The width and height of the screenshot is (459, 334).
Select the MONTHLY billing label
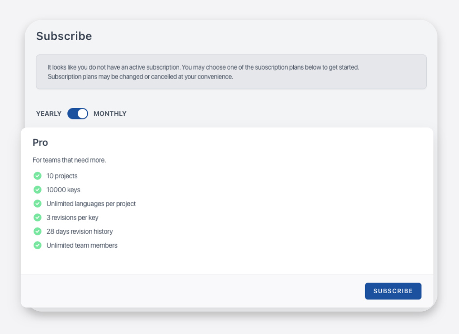coord(110,114)
